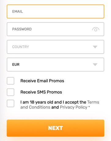The image size is (111, 141).
Task: Open country list via its arrow icon
Action: [95, 47]
